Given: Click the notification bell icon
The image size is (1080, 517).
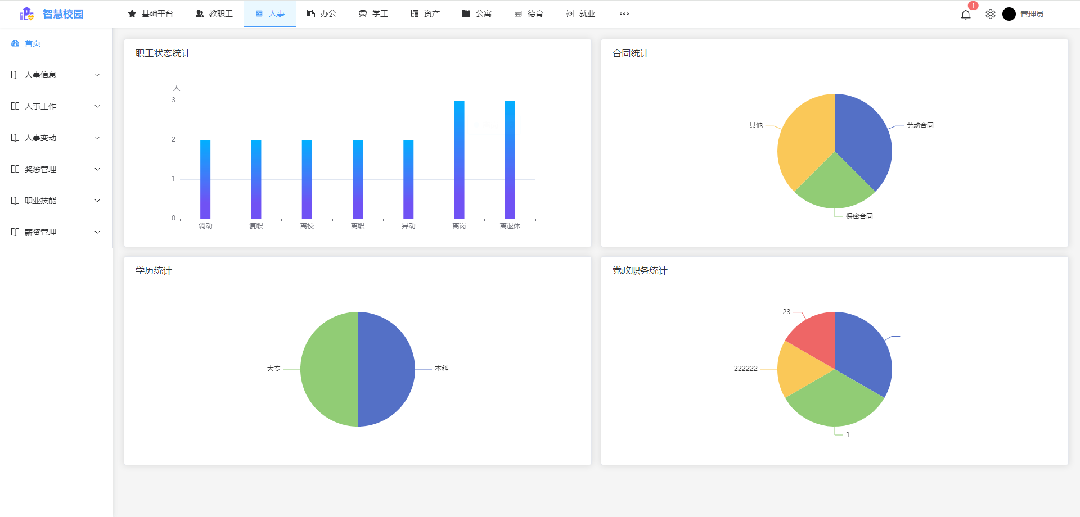Looking at the screenshot, I should coord(966,15).
